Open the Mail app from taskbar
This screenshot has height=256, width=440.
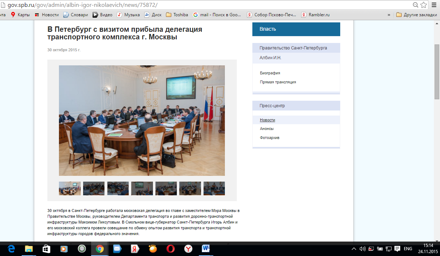pos(117,249)
